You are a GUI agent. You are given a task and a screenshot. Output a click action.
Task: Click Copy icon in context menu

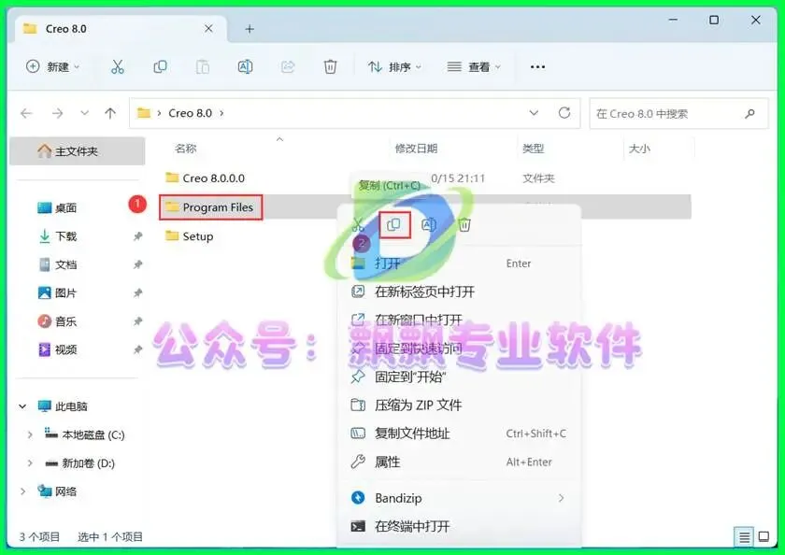[x=394, y=224]
